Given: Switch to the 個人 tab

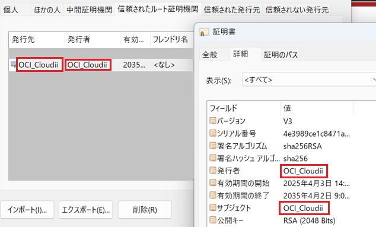Looking at the screenshot, I should point(11,10).
